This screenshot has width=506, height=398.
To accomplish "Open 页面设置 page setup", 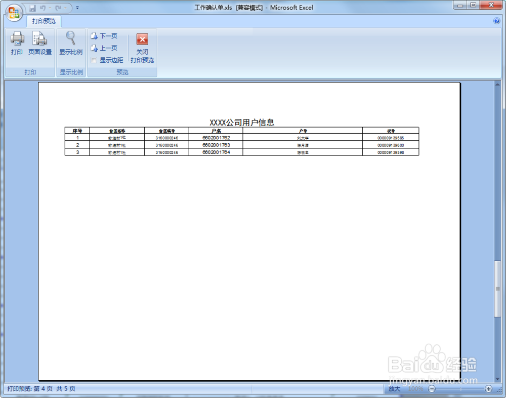I will (40, 43).
